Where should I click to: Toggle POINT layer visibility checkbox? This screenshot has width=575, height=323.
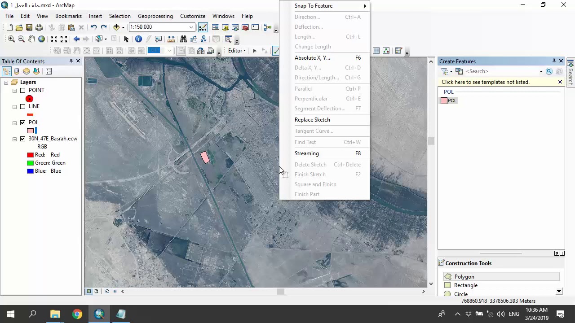[22, 90]
